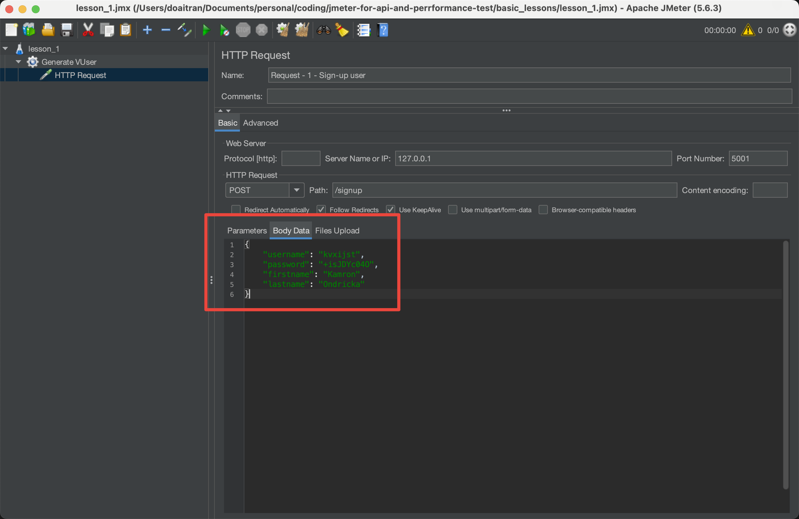This screenshot has height=519, width=799.
Task: Click the Clear All results icon
Action: tap(301, 30)
